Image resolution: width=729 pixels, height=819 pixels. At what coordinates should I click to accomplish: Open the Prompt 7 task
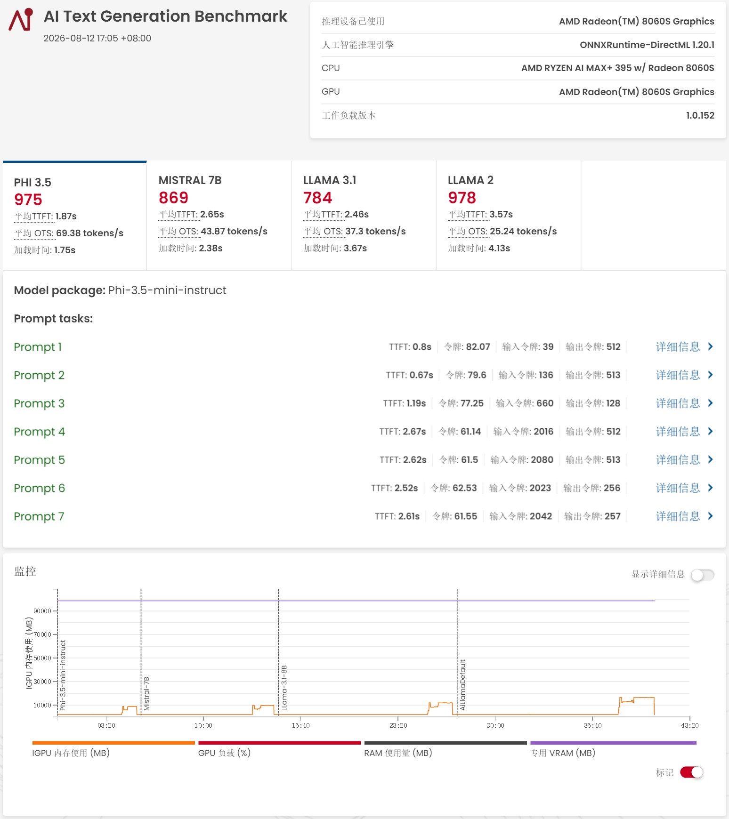39,516
